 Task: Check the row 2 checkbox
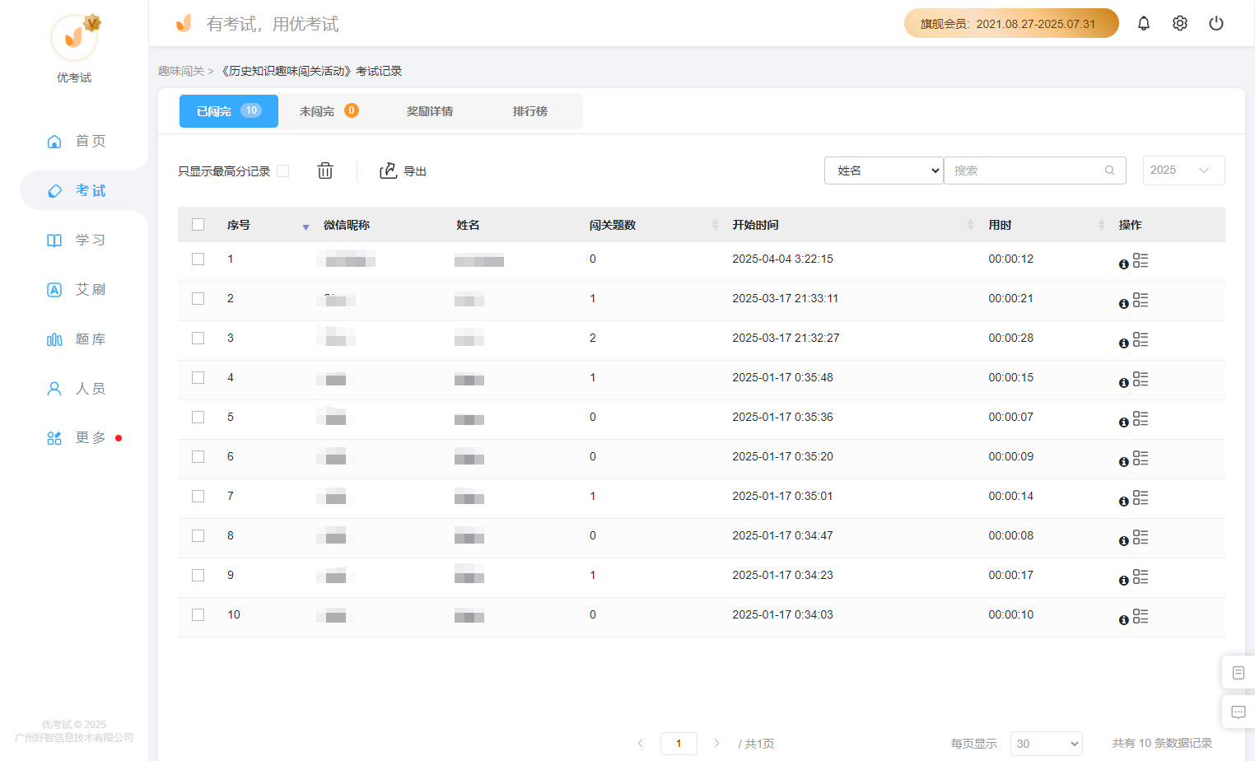pos(198,298)
